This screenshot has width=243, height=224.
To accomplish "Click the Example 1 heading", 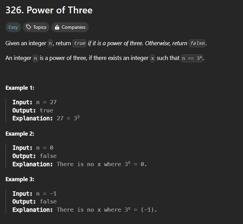I will click(x=20, y=88).
